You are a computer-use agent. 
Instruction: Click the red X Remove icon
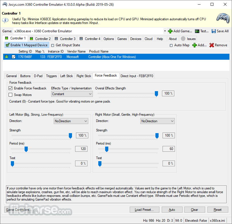point(212,45)
